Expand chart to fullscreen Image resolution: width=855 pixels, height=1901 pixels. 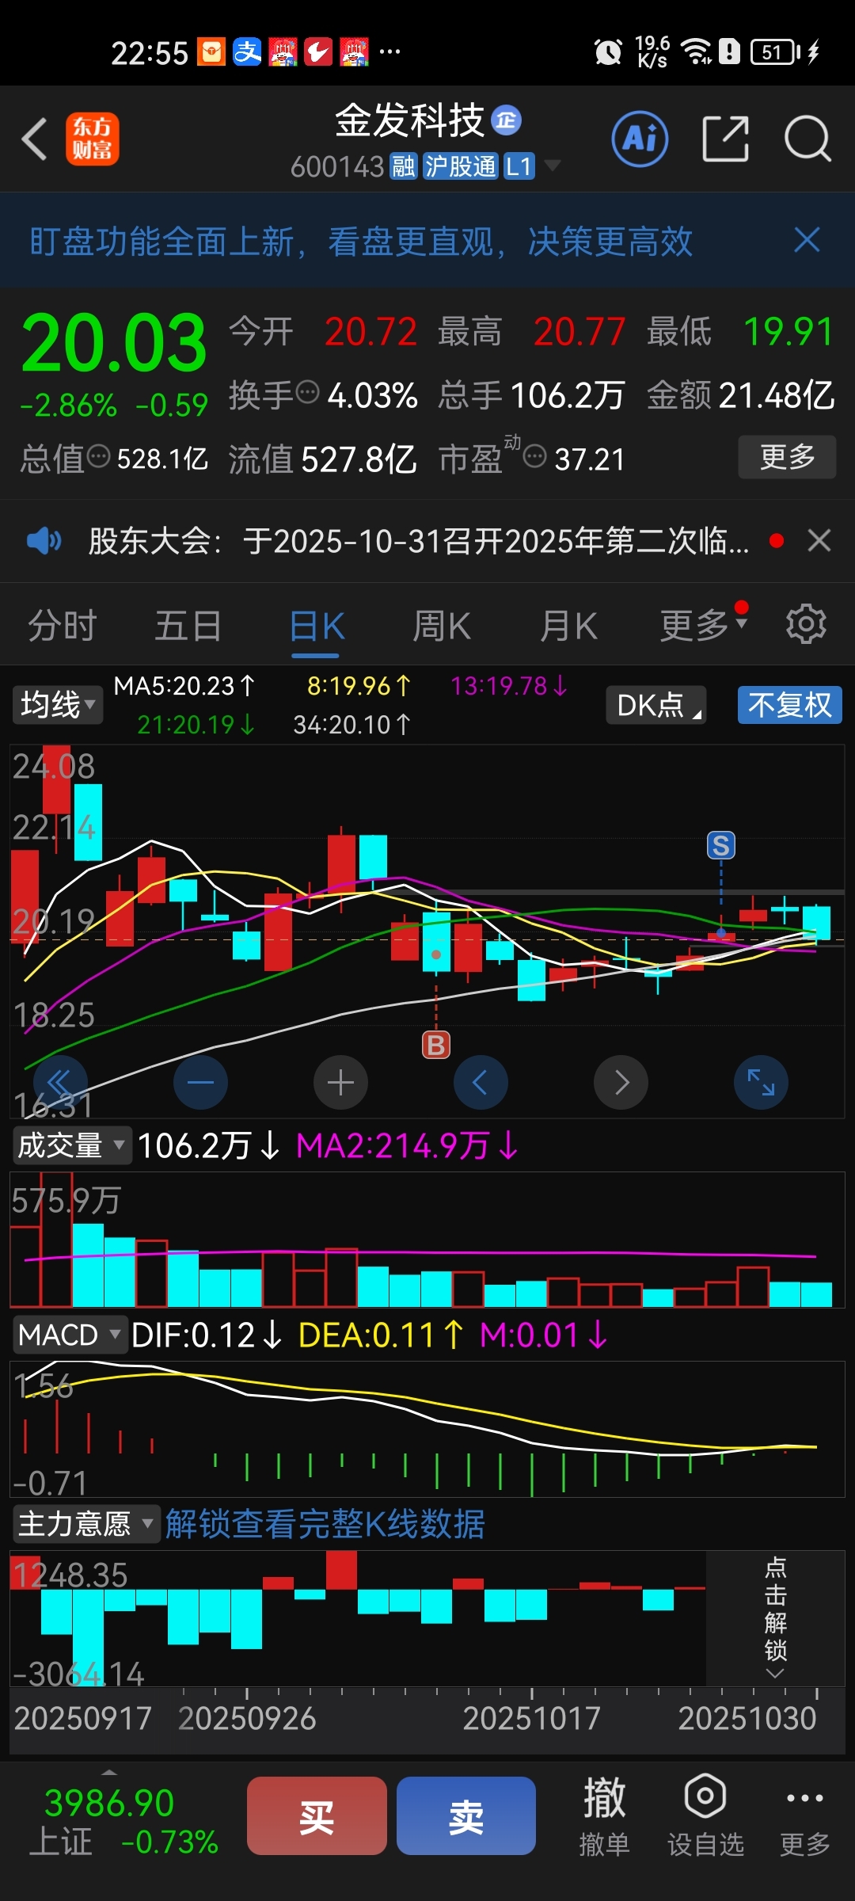[761, 1082]
